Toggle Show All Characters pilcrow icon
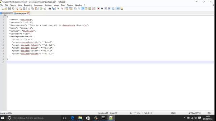 (79, 9)
